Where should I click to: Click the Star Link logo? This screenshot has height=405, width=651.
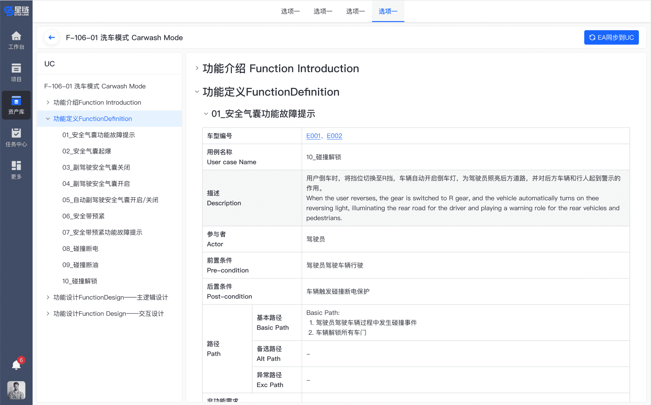[x=16, y=11]
